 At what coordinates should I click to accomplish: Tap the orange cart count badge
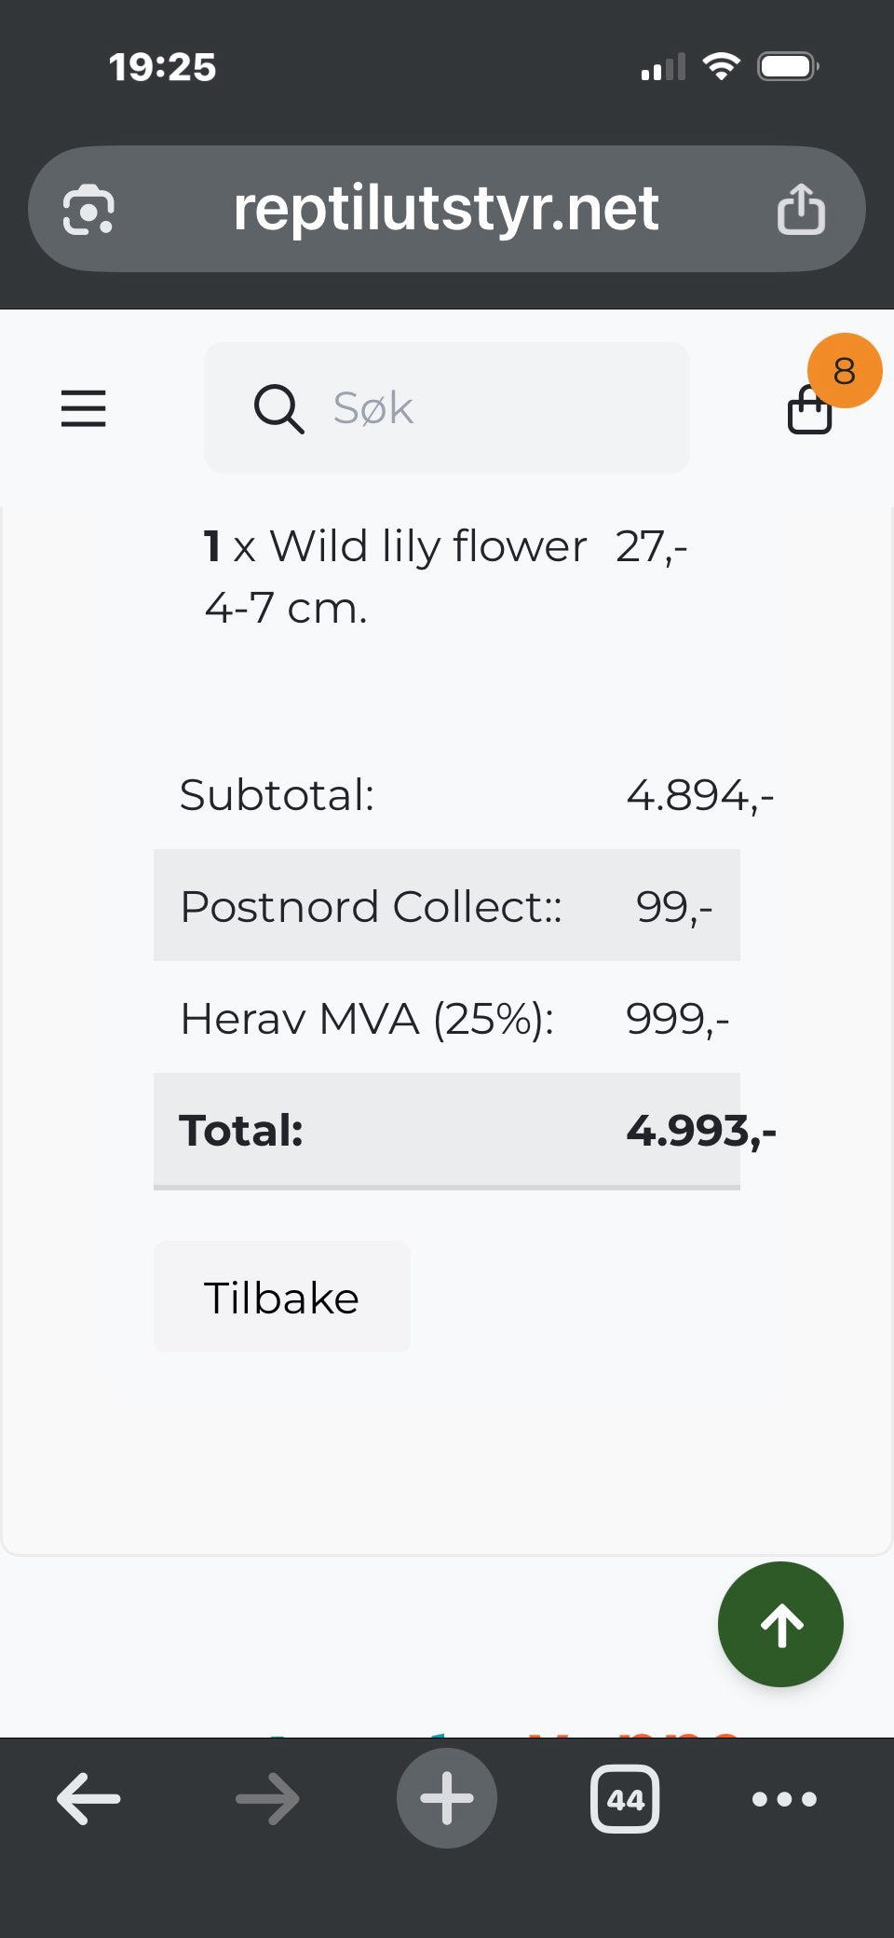point(845,370)
